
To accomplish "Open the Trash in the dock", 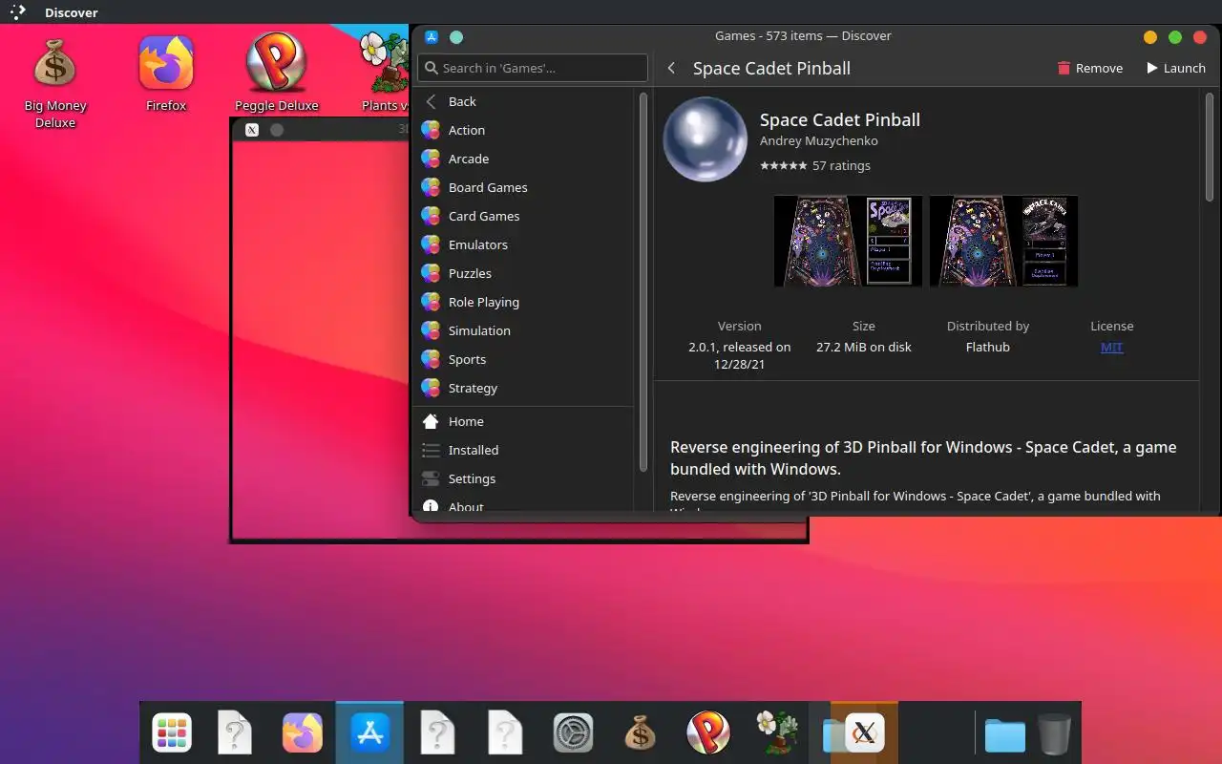I will tap(1055, 733).
